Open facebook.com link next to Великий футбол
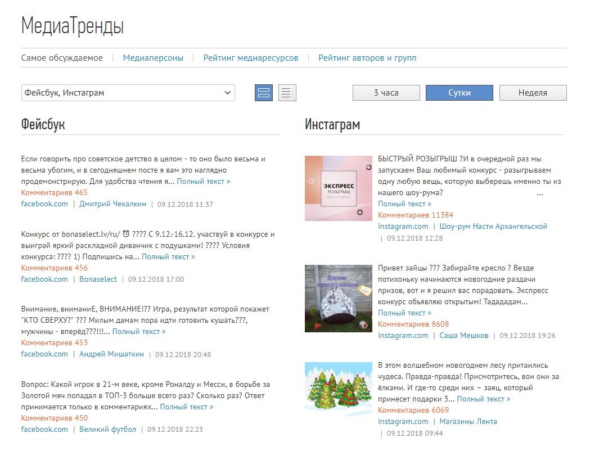599x451 pixels. [44, 429]
